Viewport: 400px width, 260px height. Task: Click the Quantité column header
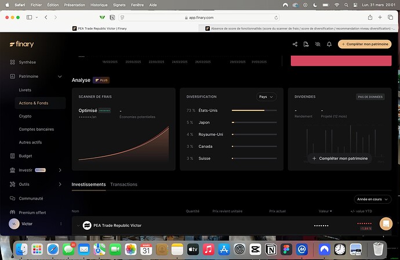[x=192, y=211]
